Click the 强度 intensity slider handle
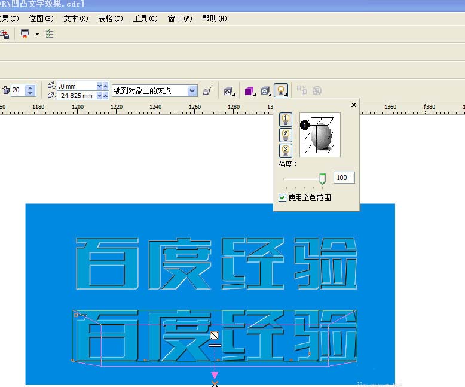This screenshot has width=465, height=387. [322, 179]
